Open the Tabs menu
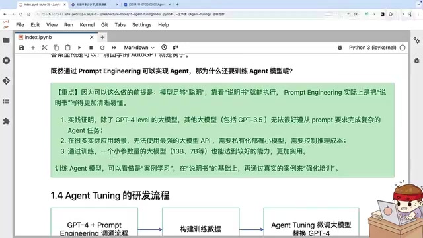The width and height of the screenshot is (423, 238). click(x=120, y=25)
